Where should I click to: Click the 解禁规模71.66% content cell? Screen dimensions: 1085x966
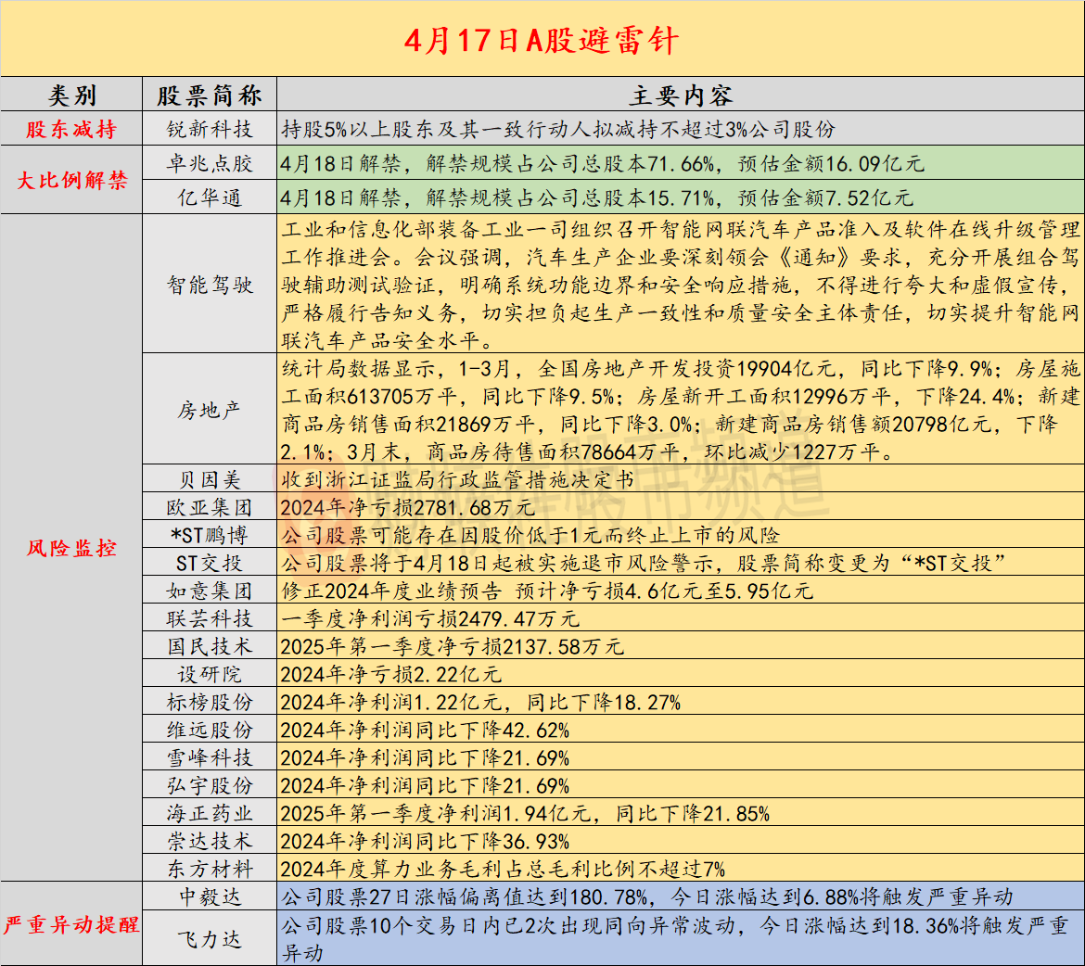[x=681, y=163]
